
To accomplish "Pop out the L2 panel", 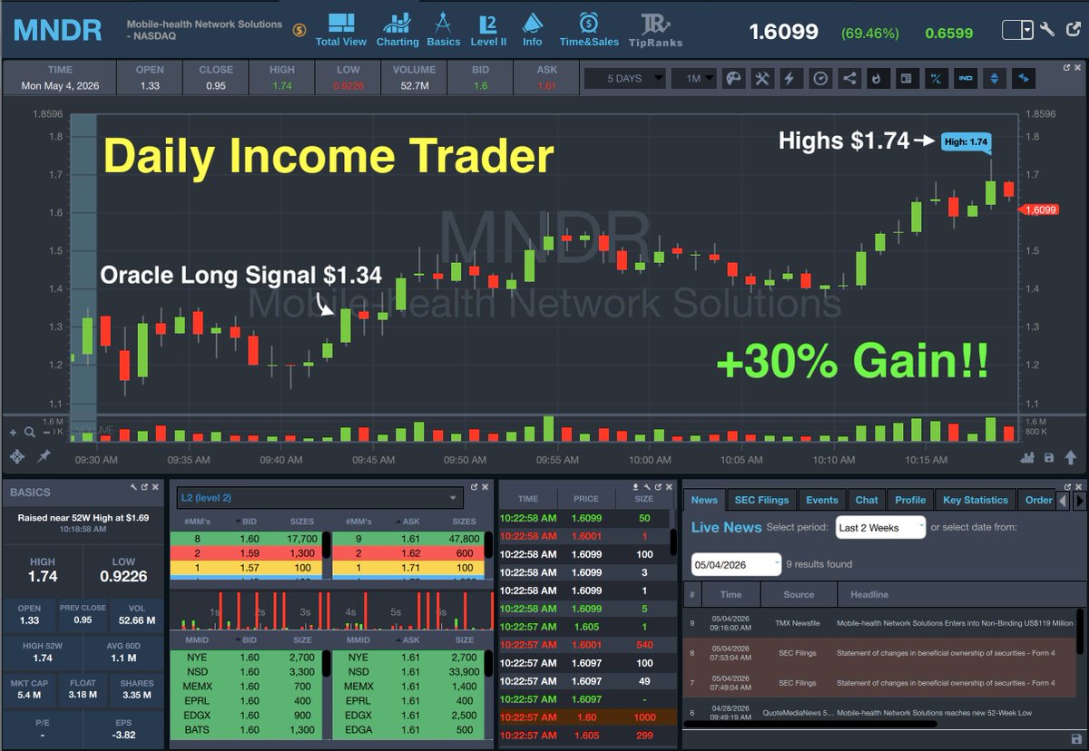I will (x=473, y=486).
